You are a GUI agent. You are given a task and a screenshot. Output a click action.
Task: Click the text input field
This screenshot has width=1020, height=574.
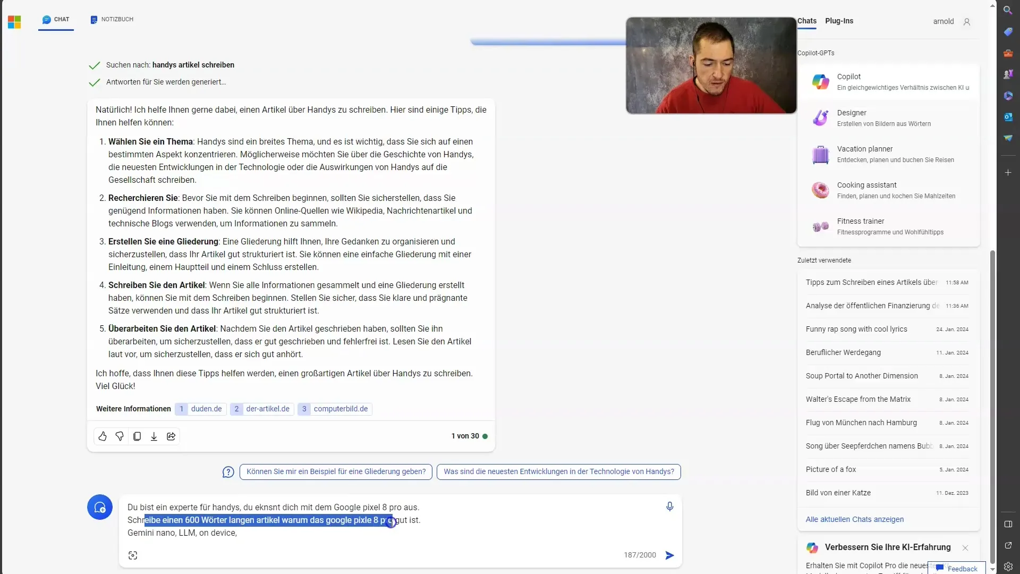point(392,520)
